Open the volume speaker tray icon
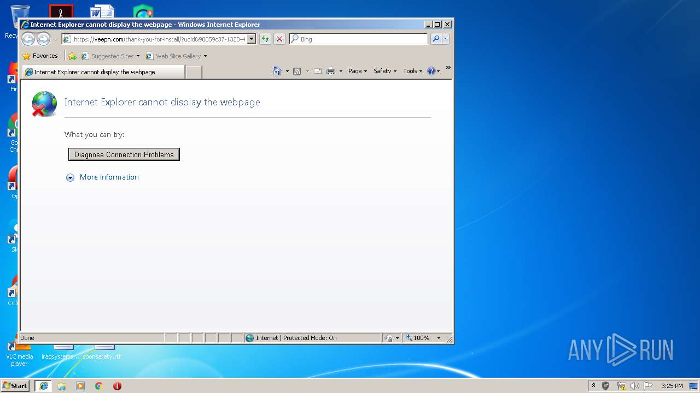The height and width of the screenshot is (393, 700). (634, 385)
